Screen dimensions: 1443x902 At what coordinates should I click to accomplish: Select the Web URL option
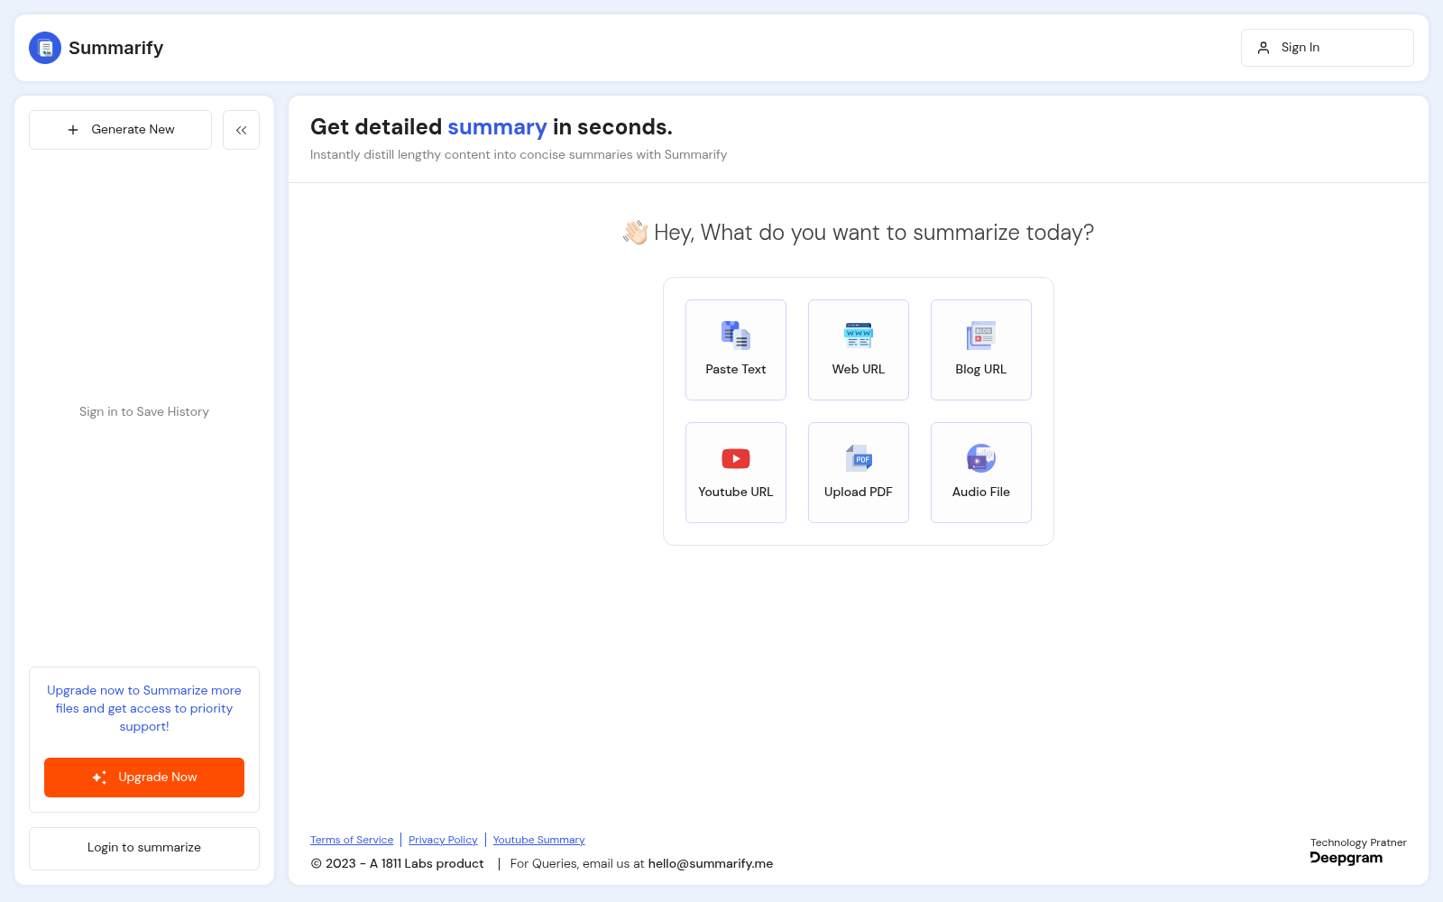point(859,350)
